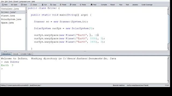Click the Cut toolbar button
172x96 pixels.
[x=44, y=5]
